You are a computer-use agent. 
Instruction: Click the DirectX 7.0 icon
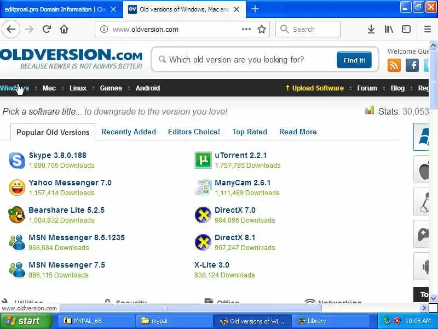click(203, 215)
